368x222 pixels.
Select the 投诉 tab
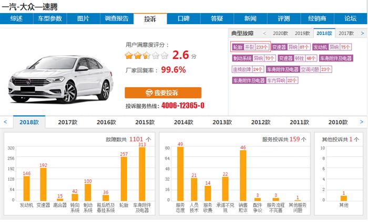pos(150,19)
